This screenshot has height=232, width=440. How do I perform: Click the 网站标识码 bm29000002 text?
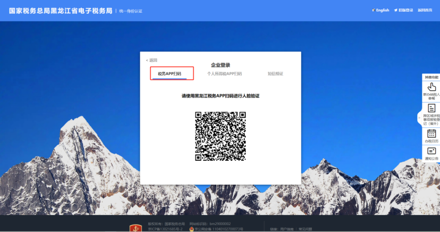click(x=210, y=224)
